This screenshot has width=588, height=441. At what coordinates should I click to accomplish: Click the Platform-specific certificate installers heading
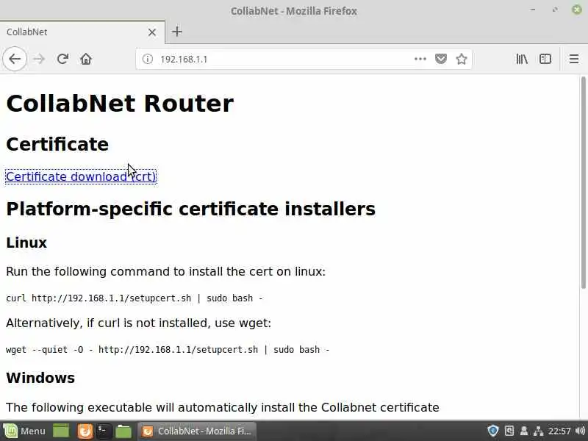[x=190, y=209]
